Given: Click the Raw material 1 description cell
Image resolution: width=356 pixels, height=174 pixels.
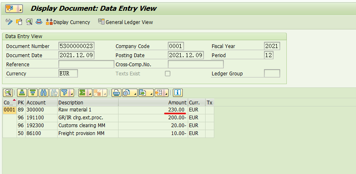Looking at the screenshot, I should click(x=88, y=110).
